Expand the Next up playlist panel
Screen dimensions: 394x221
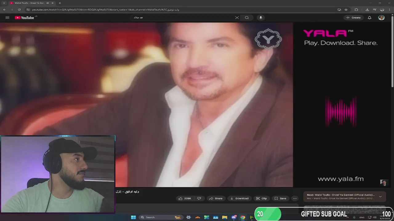click(x=380, y=196)
